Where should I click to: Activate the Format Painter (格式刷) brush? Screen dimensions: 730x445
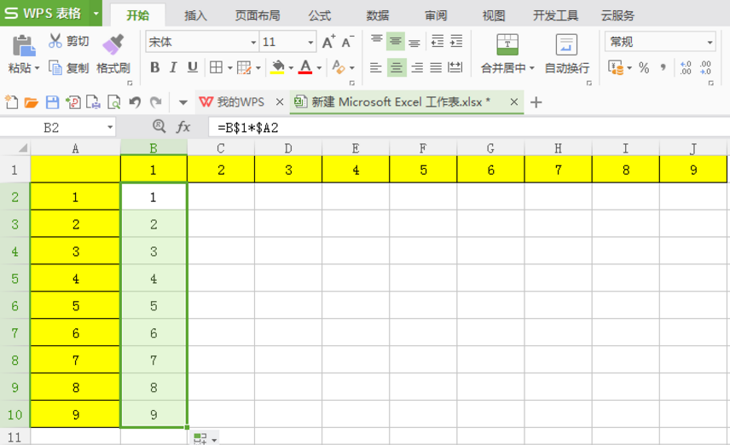113,44
